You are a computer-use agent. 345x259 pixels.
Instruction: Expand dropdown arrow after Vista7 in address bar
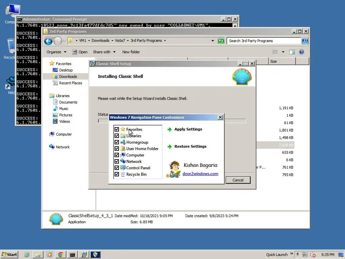[128, 41]
